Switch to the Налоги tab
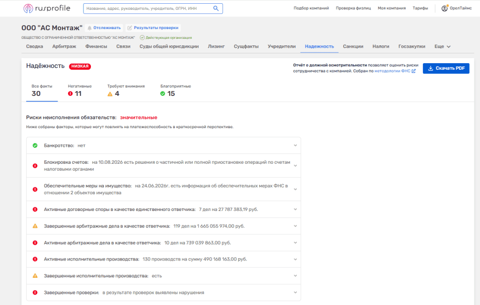This screenshot has height=305, width=480. [381, 46]
